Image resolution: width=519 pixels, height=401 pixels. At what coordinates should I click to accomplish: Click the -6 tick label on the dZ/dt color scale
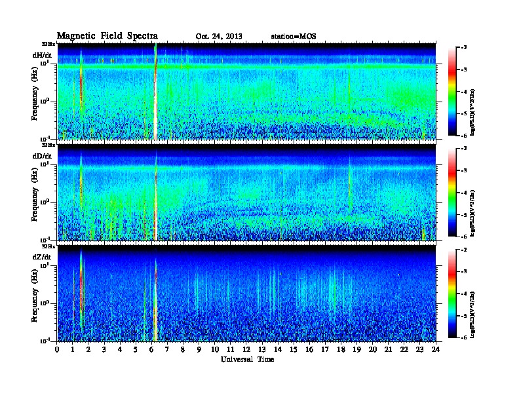click(464, 337)
